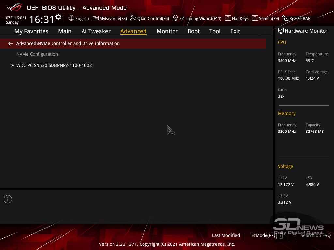Click the memory capacity 32768 MB
The width and height of the screenshot is (334, 250).
click(314, 132)
